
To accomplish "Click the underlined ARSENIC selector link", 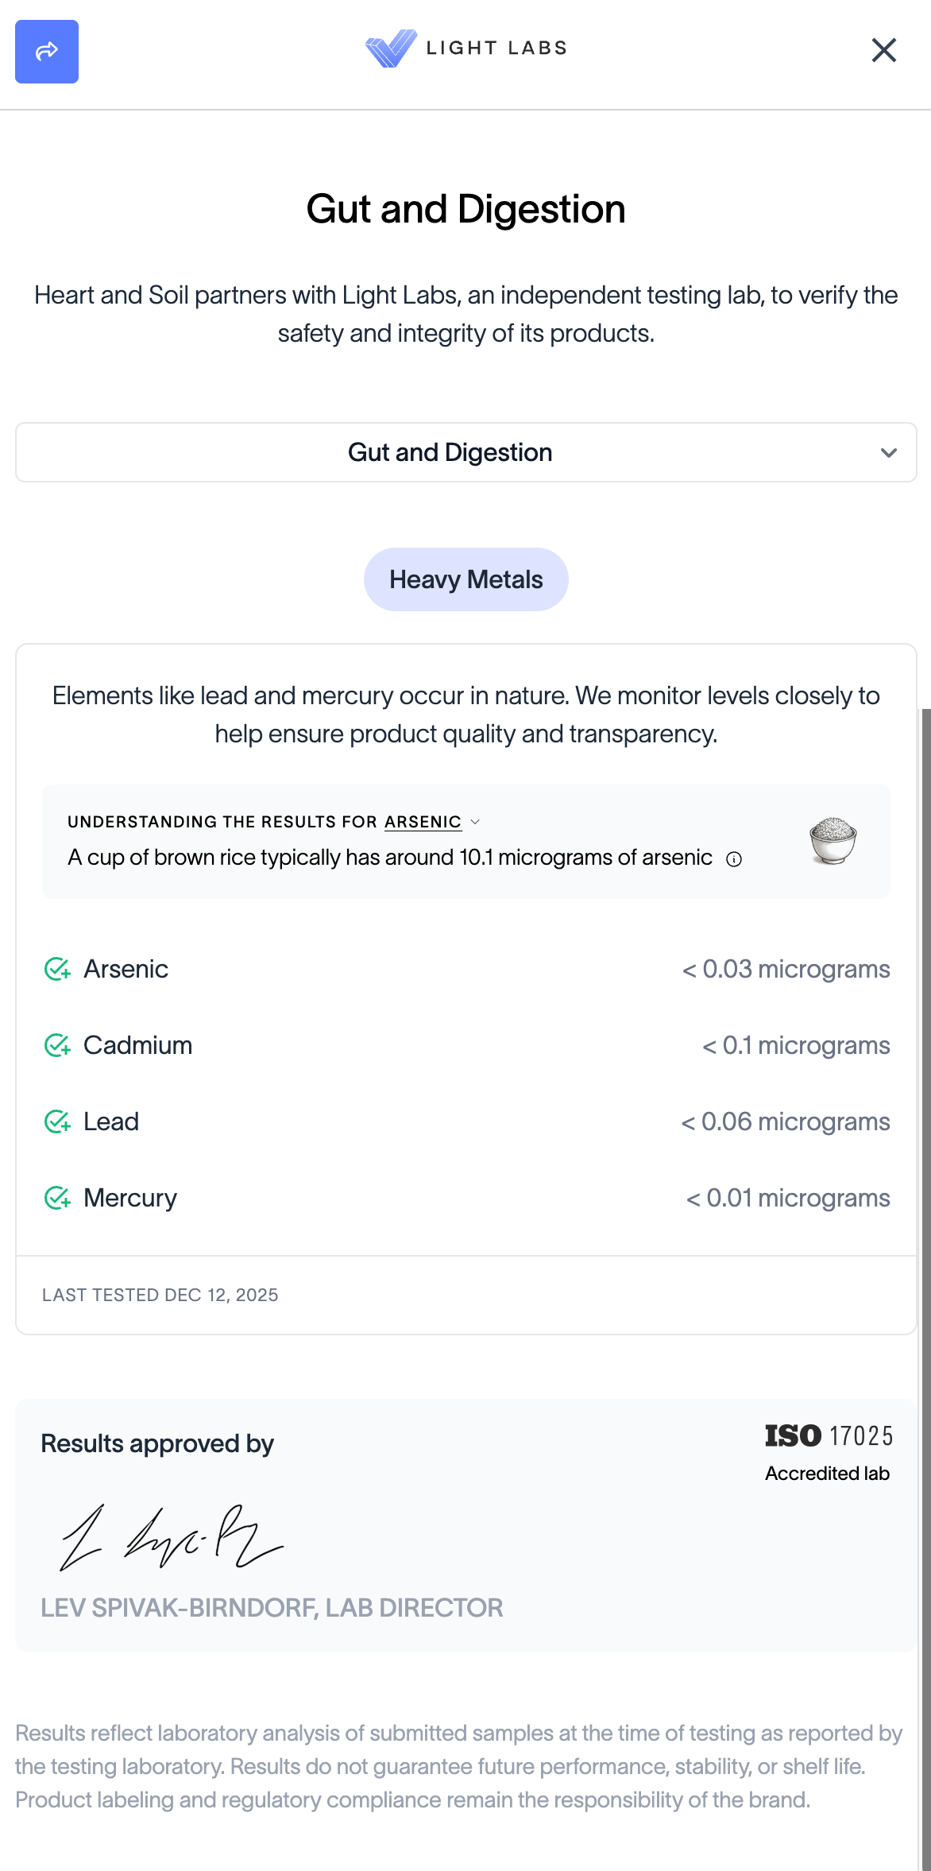I will 423,822.
